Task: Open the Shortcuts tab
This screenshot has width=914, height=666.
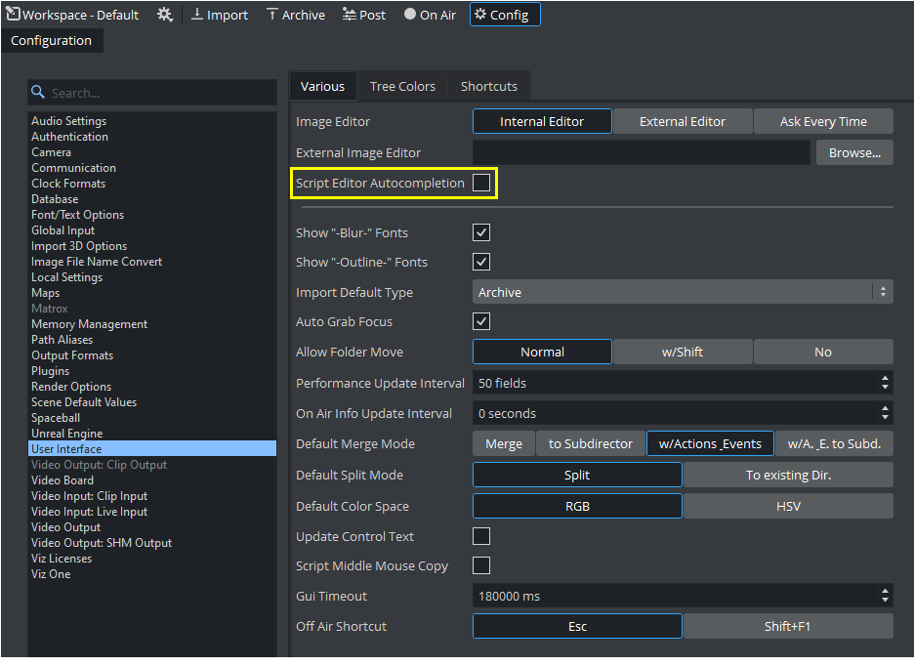Action: click(x=488, y=86)
